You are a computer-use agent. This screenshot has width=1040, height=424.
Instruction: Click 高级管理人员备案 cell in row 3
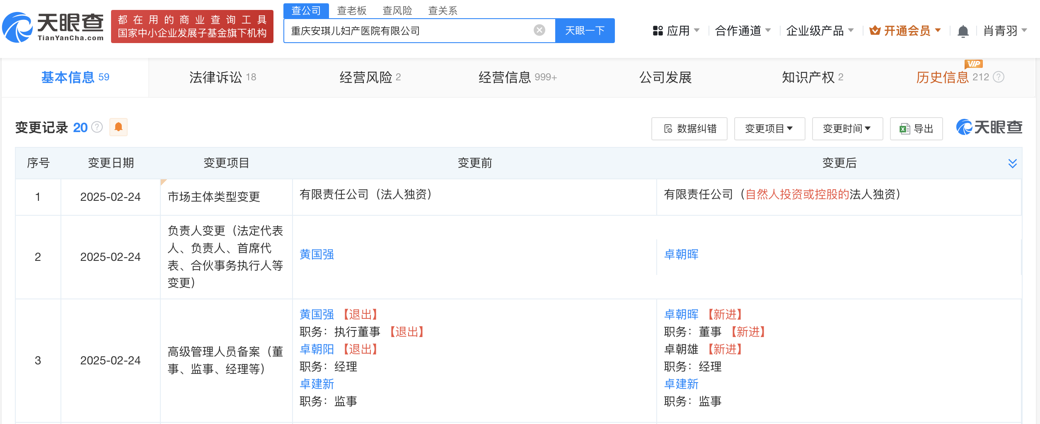[x=225, y=360]
